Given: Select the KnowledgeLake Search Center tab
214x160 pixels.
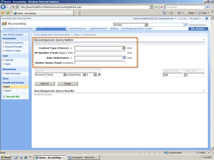Looking at the screenshot, I should tap(137, 28).
